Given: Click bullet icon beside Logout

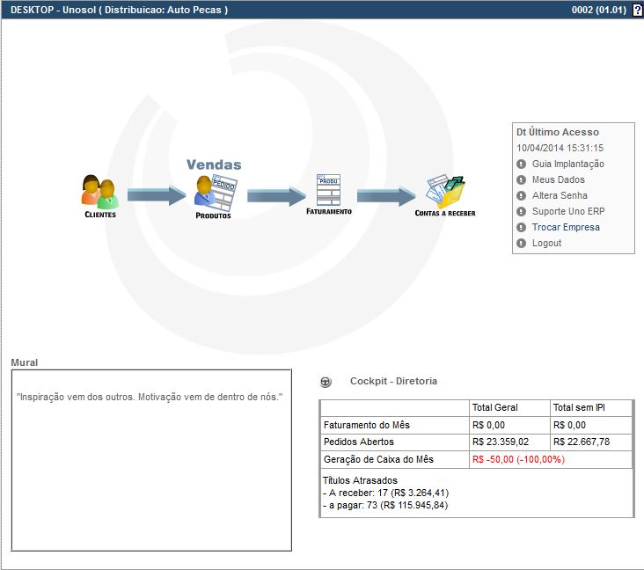Looking at the screenshot, I should [x=521, y=243].
